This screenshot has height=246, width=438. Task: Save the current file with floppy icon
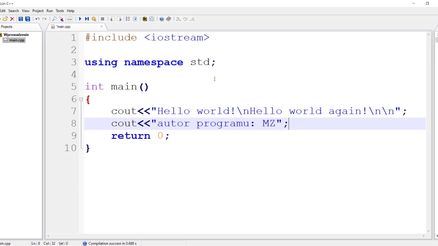tap(21, 19)
